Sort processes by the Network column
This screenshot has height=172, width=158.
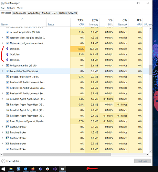121,22
